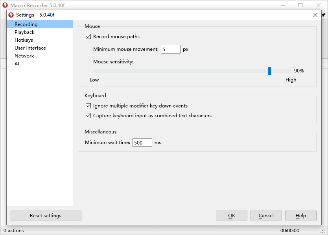Click the Low label under sensitivity slider
The height and width of the screenshot is (235, 328).
pyautogui.click(x=94, y=80)
